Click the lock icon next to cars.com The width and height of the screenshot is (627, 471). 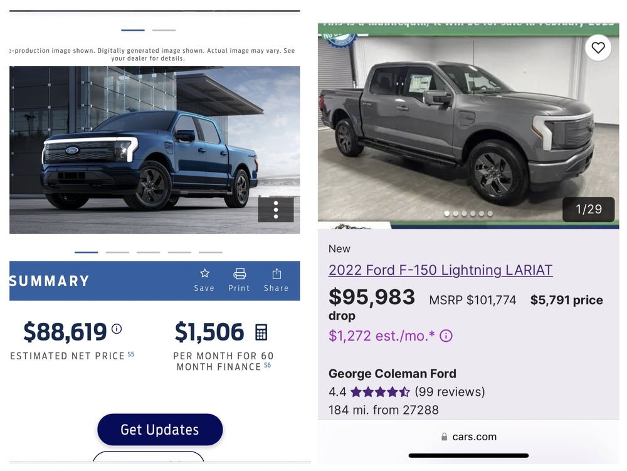pos(443,437)
